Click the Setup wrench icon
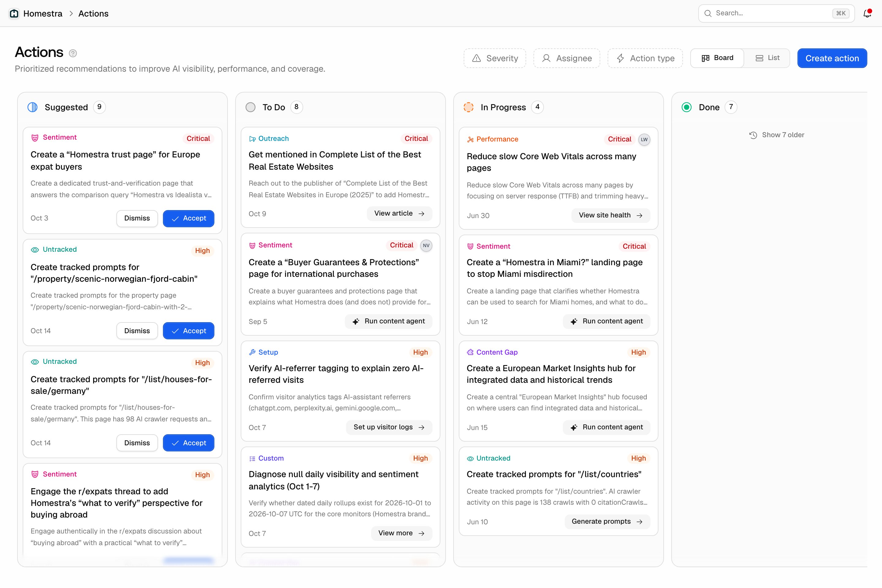This screenshot has width=882, height=588. [252, 352]
